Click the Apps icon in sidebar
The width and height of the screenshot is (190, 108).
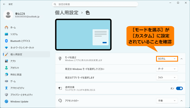pyautogui.click(x=6, y=61)
